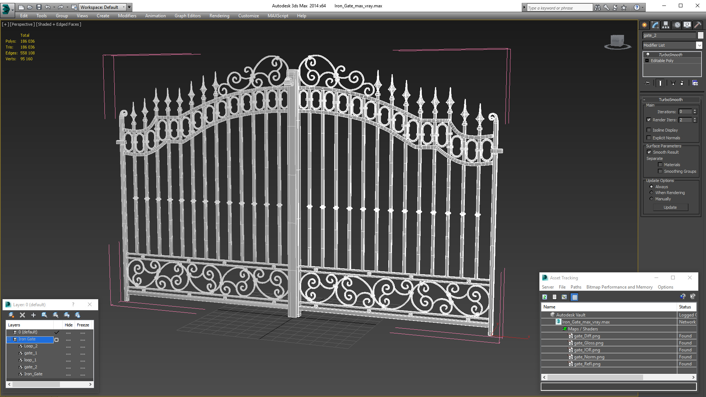Screen dimensions: 706x397
Task: Click Remove modifier from the stack trash icon
Action: pyautogui.click(x=682, y=83)
